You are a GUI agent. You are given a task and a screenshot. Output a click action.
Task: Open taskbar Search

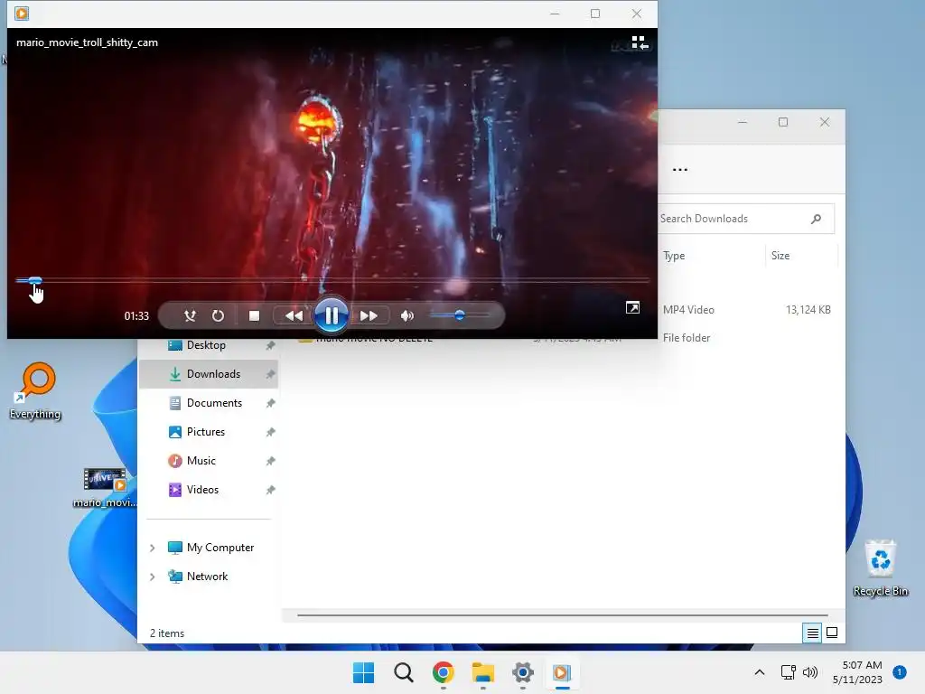click(x=404, y=672)
